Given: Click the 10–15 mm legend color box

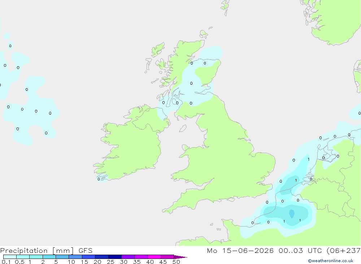Looking at the screenshot, I should coord(75,257).
